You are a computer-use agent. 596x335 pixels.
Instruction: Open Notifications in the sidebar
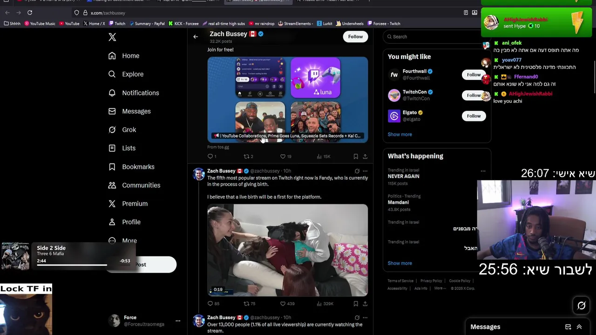[x=134, y=93]
